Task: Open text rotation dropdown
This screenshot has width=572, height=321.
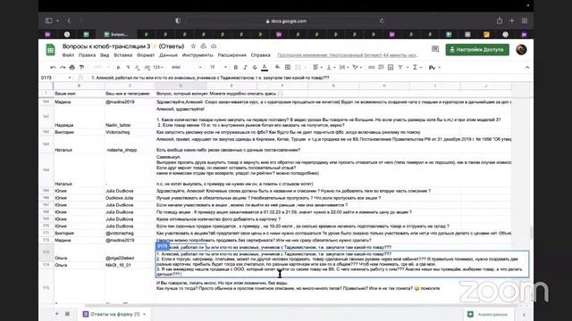Action: pyautogui.click(x=357, y=68)
